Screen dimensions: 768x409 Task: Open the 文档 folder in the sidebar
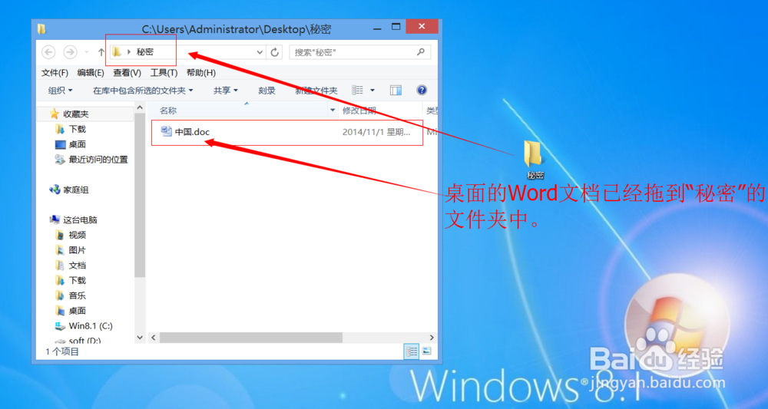point(78,266)
